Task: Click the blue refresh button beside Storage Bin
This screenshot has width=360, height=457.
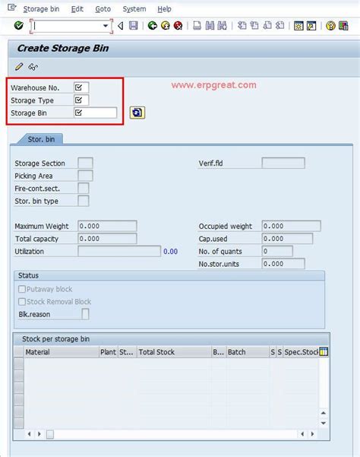Action: 137,113
